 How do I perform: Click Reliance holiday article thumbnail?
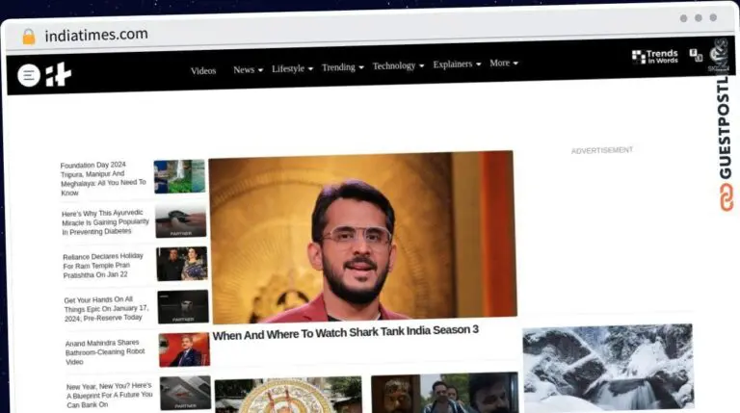182,264
